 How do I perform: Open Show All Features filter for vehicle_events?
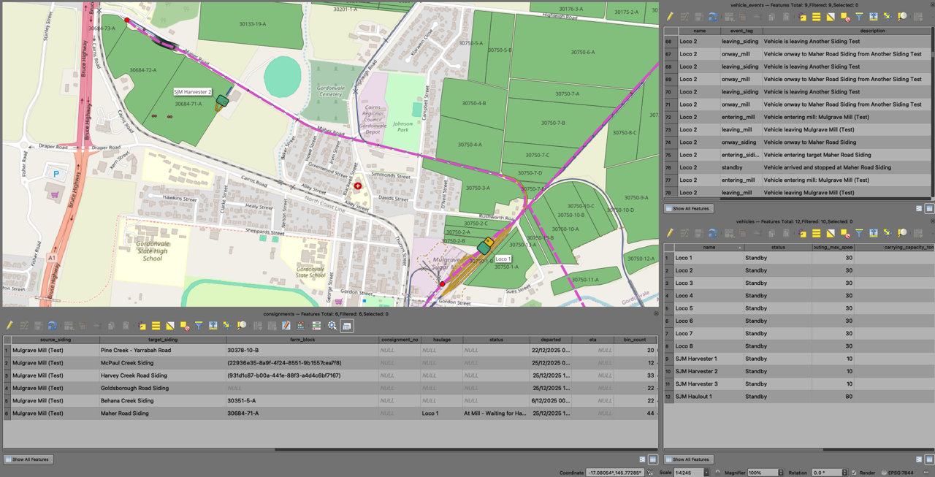point(687,209)
